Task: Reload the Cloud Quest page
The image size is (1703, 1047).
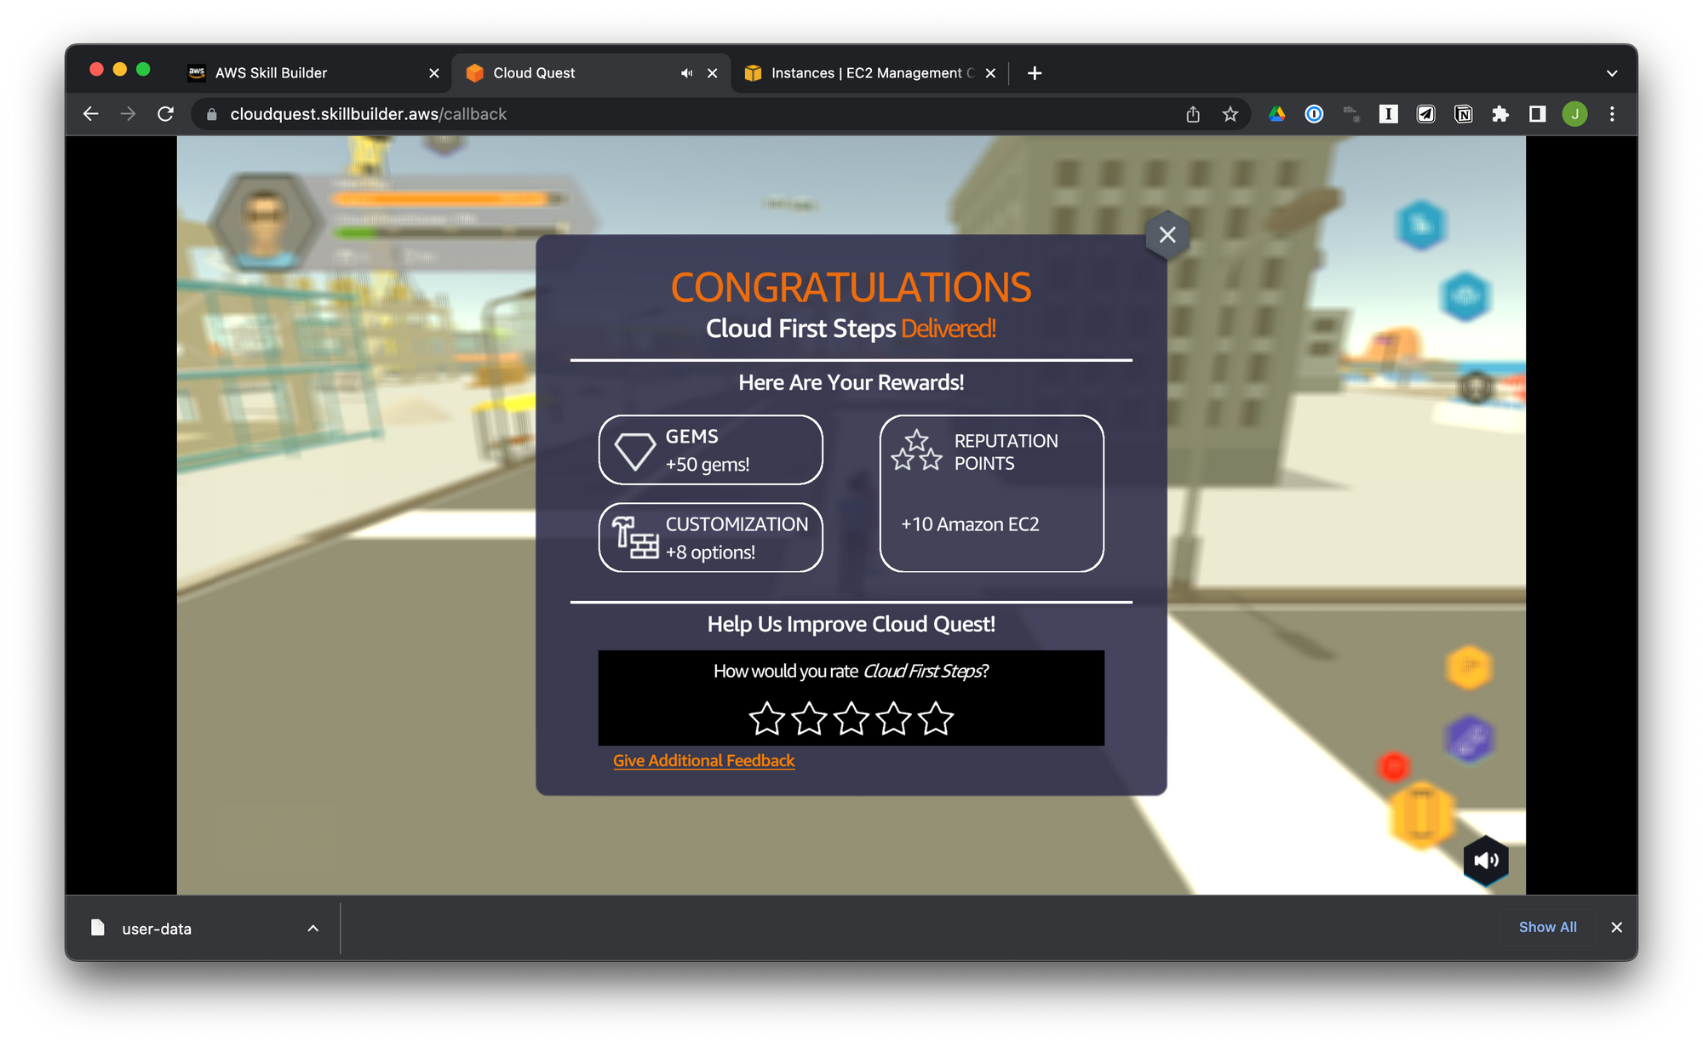Action: click(x=166, y=114)
